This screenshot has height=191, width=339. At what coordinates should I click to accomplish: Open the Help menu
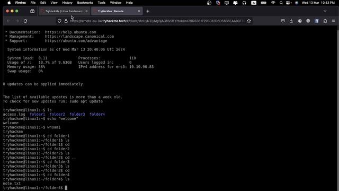129,3
